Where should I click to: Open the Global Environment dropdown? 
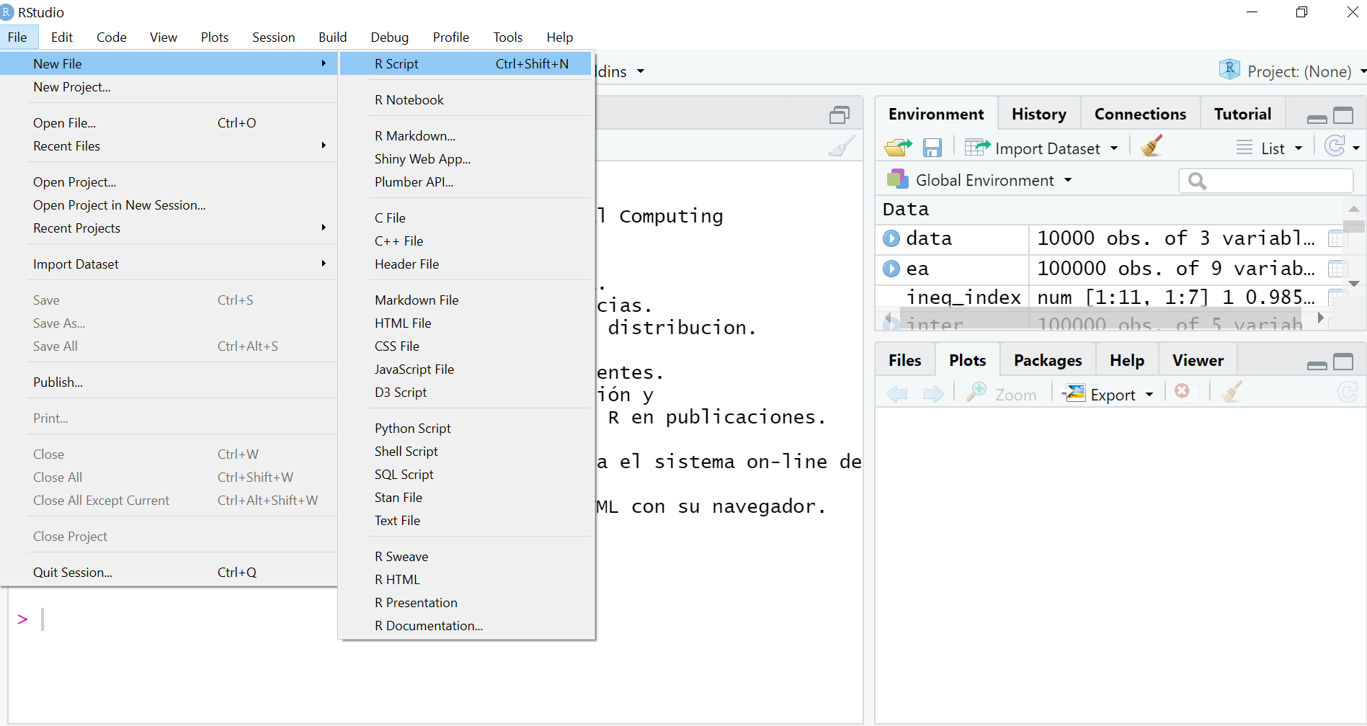coord(984,180)
